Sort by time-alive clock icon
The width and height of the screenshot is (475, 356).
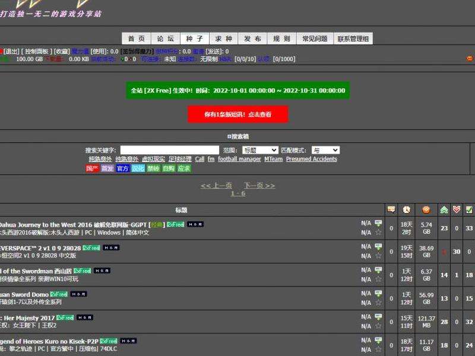(x=406, y=209)
